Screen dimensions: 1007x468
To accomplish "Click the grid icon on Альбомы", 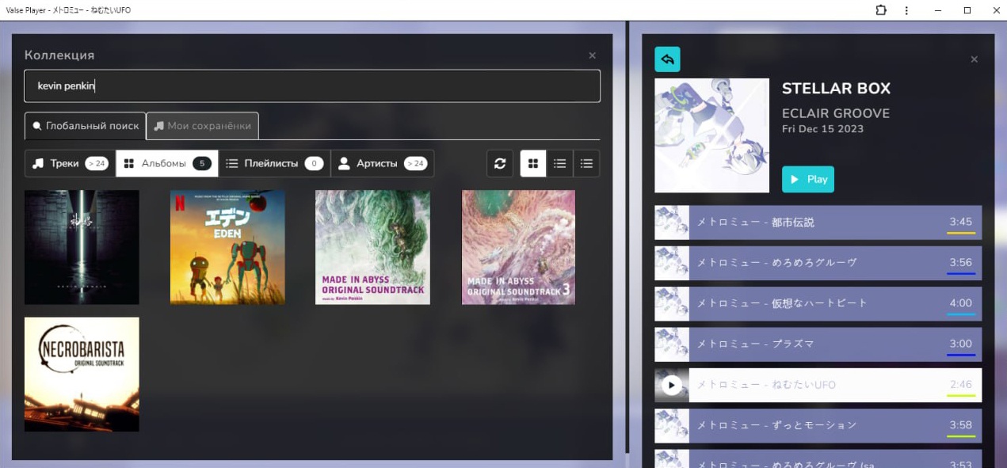I will [129, 163].
